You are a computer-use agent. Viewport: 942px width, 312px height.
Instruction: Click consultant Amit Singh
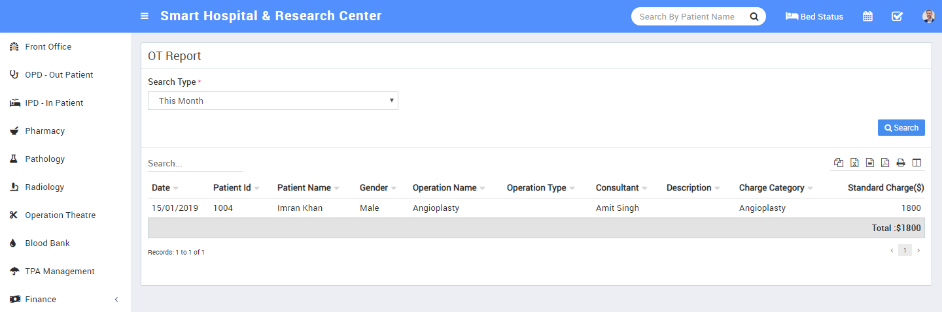point(618,208)
